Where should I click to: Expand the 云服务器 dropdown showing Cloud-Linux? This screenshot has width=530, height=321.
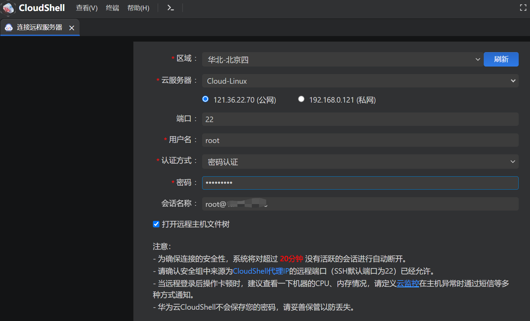tap(360, 81)
